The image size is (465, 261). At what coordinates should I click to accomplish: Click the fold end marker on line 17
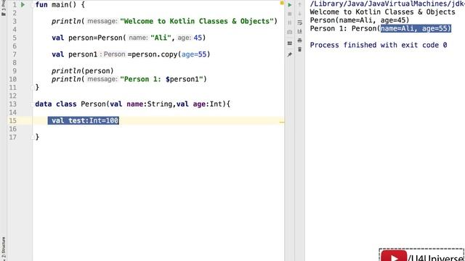33,137
